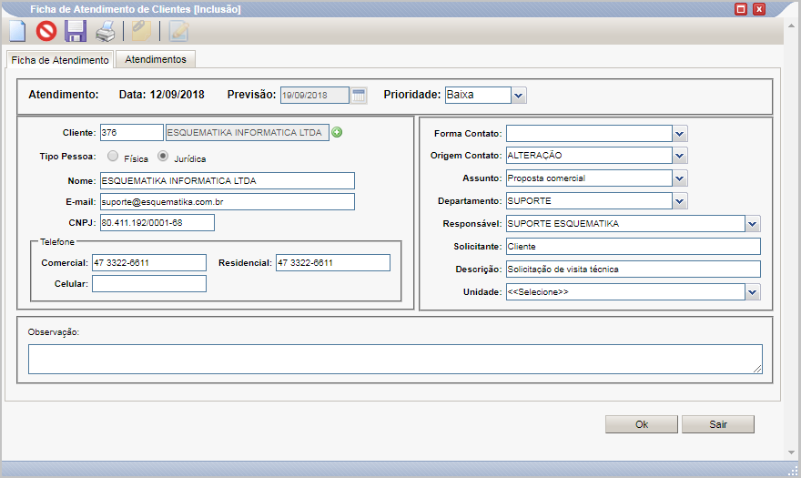This screenshot has height=478, width=801.
Task: Click the scrollbar down arrow
Action: [791, 453]
